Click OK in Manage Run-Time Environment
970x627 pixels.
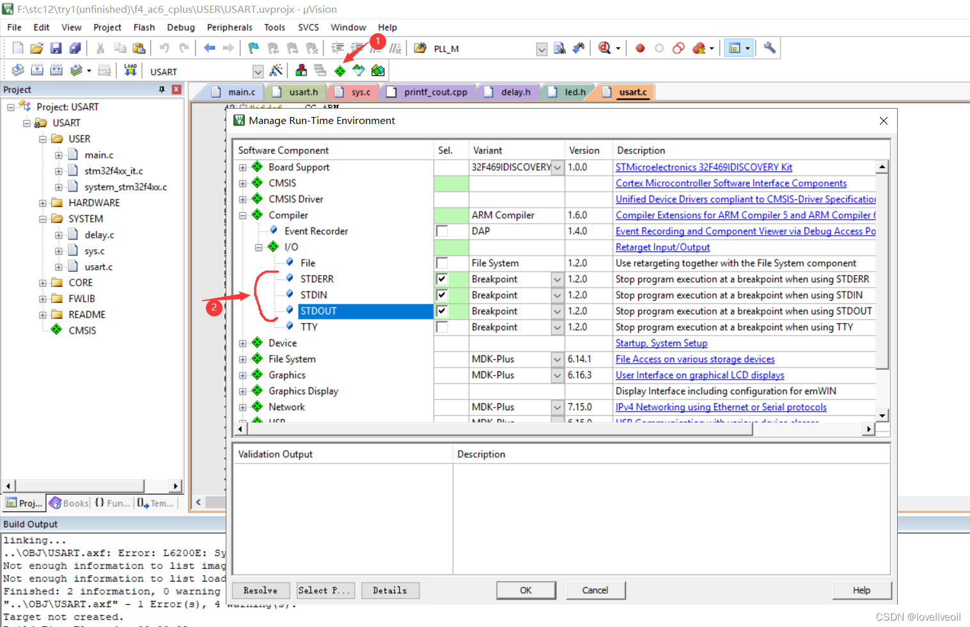pyautogui.click(x=526, y=590)
